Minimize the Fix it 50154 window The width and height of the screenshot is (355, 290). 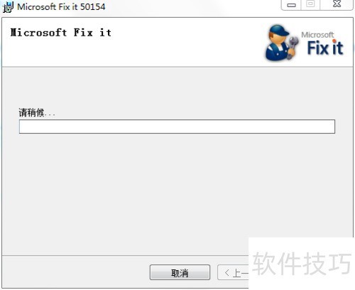(x=291, y=5)
